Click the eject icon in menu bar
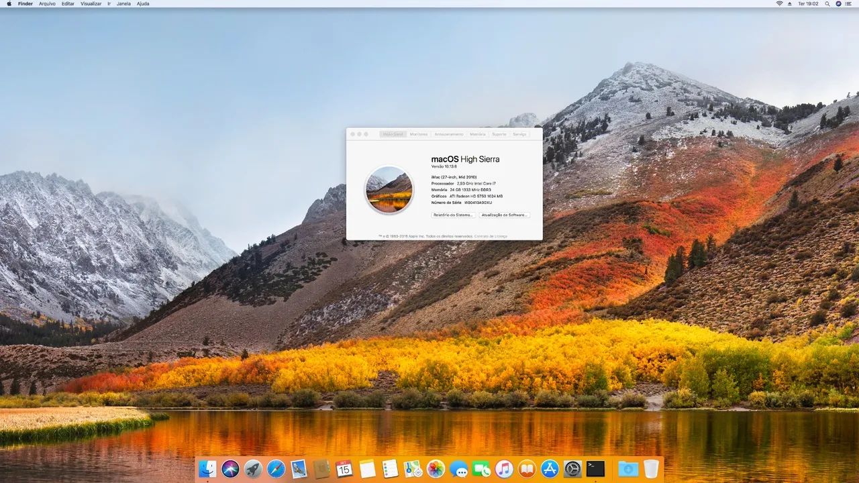Image resolution: width=859 pixels, height=483 pixels. [791, 3]
